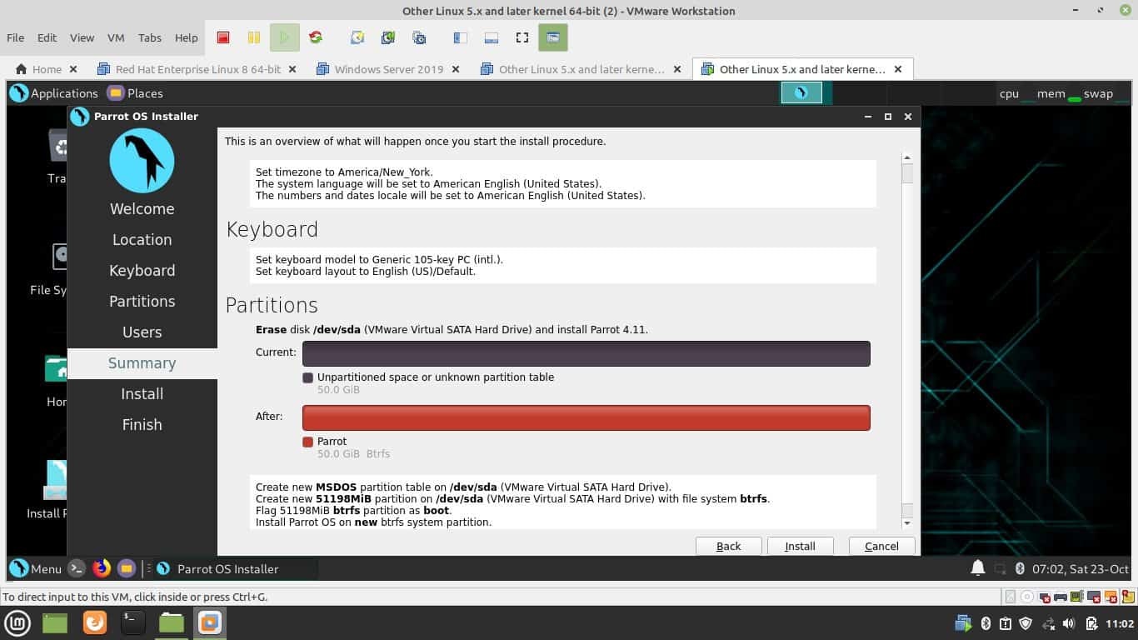The width and height of the screenshot is (1138, 640).
Task: Click the Mint taskbar clock 11:02
Action: [1118, 623]
